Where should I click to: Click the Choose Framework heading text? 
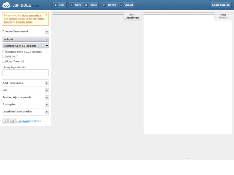click(15, 31)
